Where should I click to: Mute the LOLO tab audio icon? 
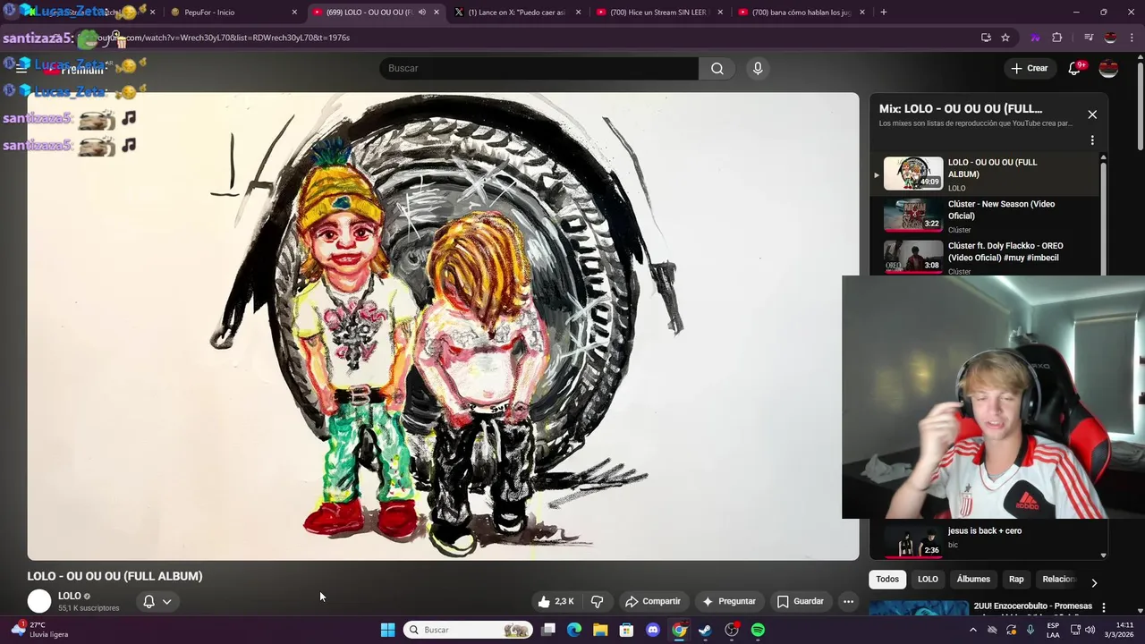(421, 13)
